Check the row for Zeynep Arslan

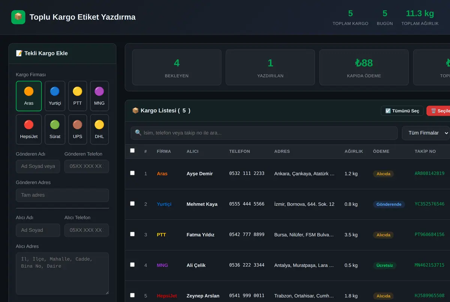coord(132,295)
